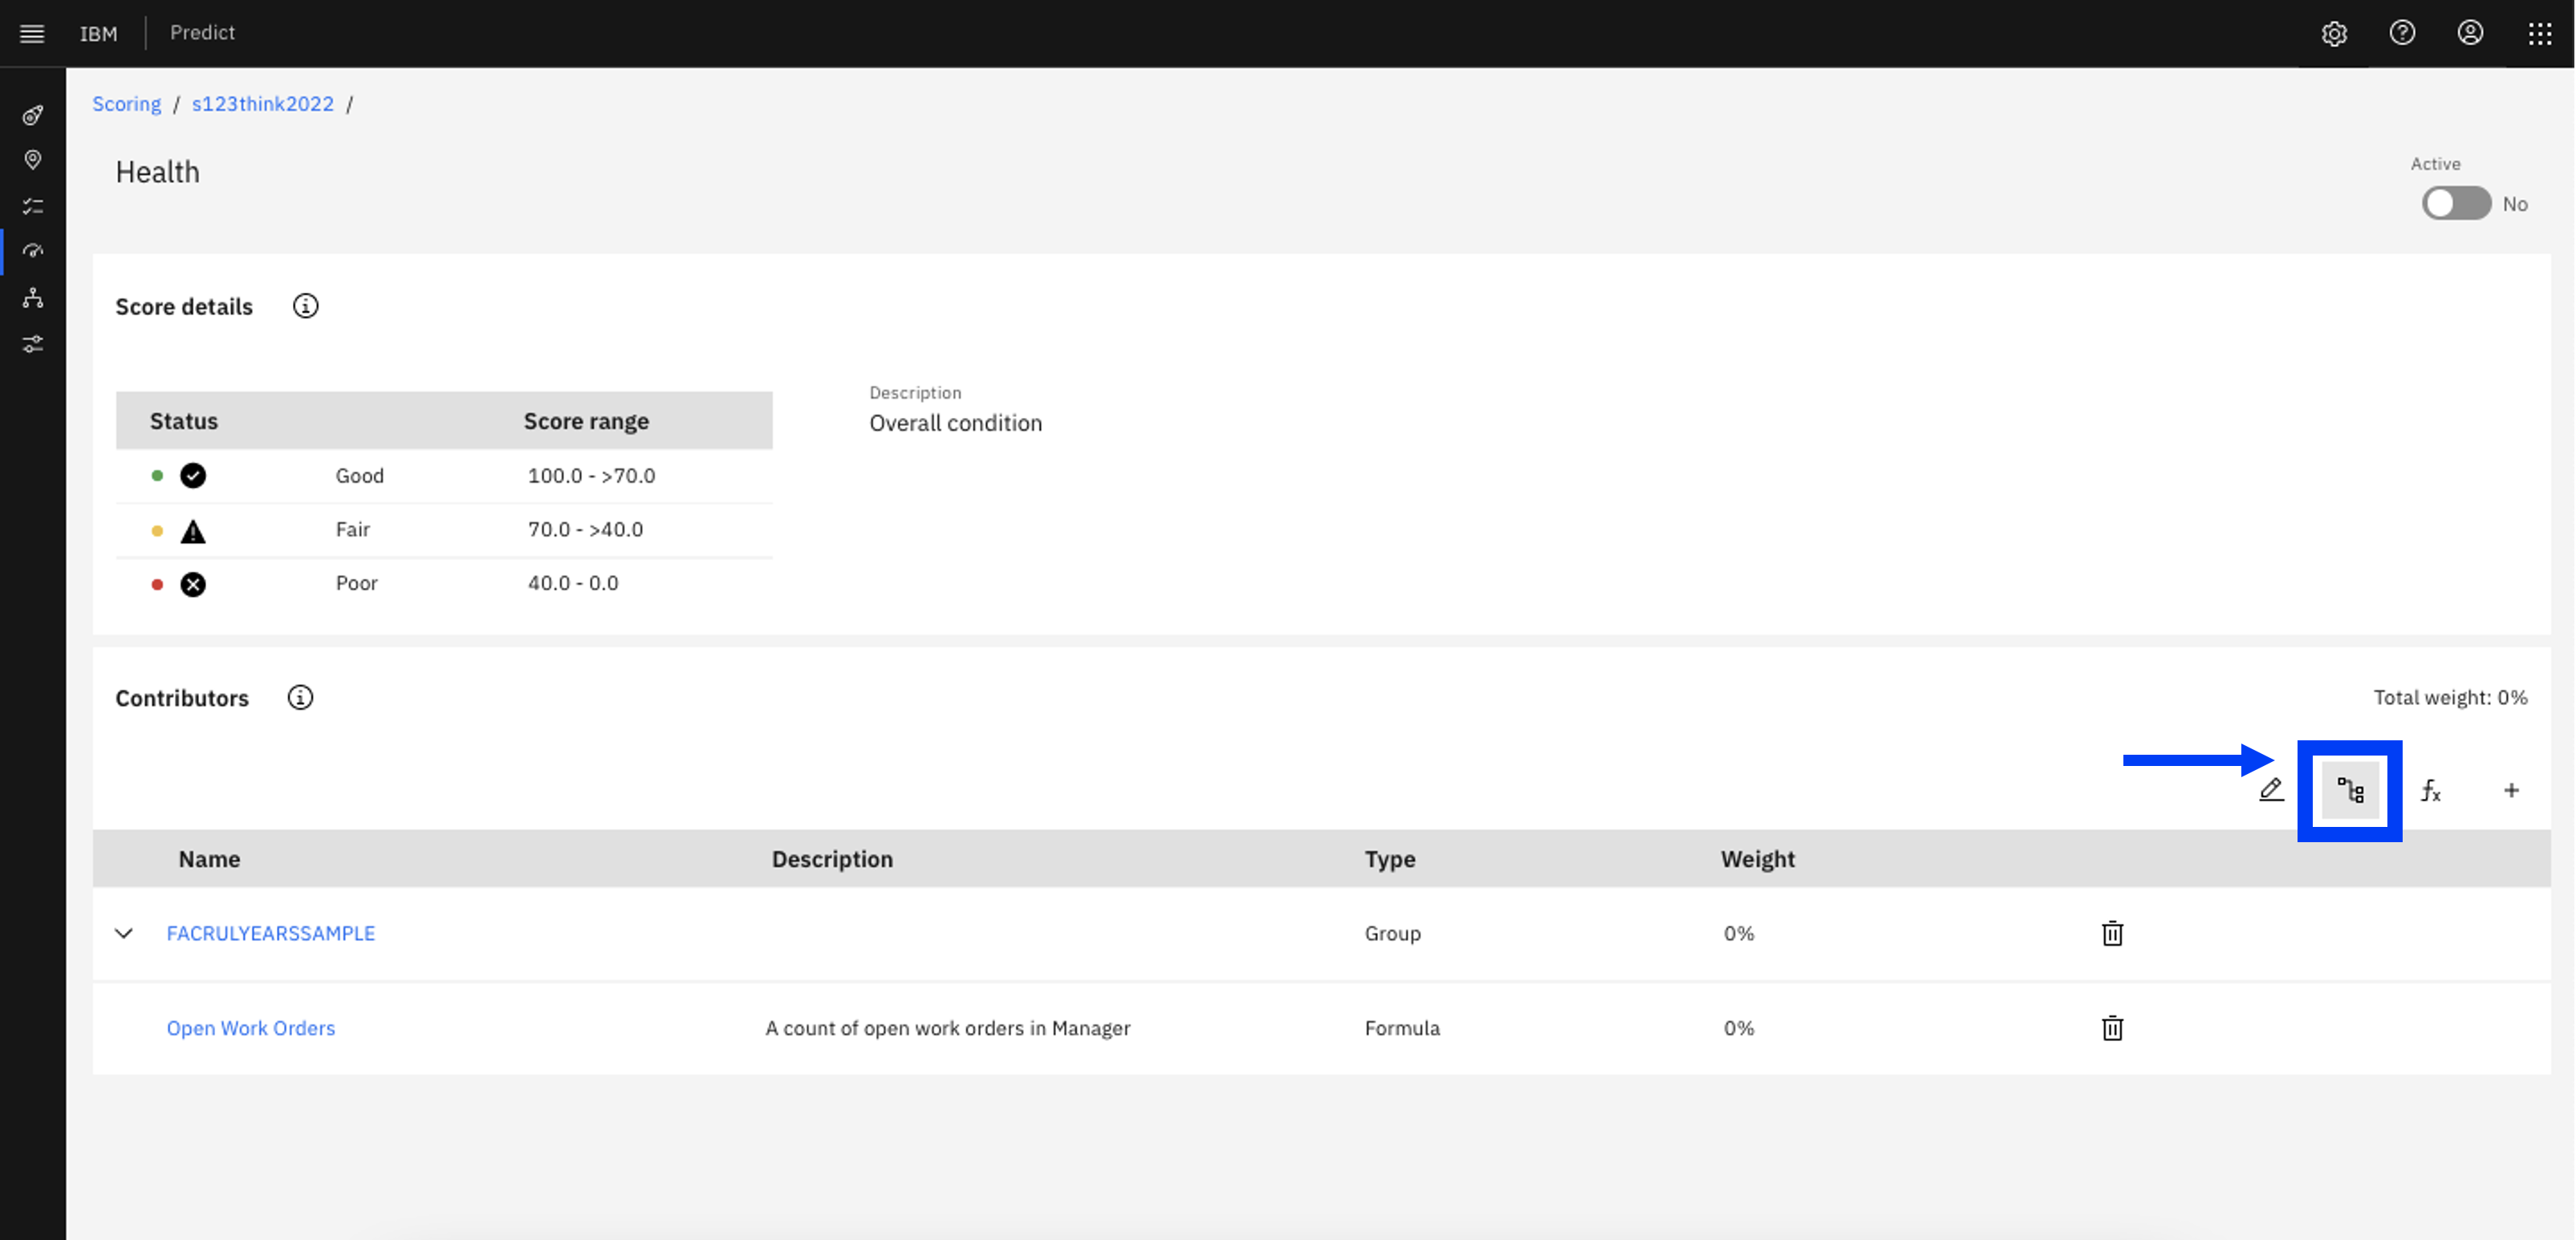Viewport: 2576px width, 1240px height.
Task: Open the user profile icon
Action: (x=2470, y=33)
